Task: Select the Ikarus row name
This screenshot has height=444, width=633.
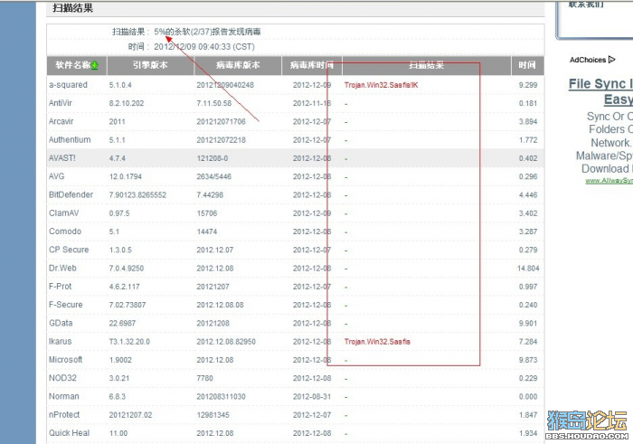Action: click(x=61, y=342)
